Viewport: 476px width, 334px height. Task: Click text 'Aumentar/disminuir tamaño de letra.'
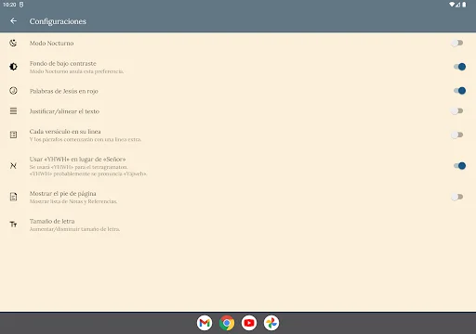click(74, 229)
